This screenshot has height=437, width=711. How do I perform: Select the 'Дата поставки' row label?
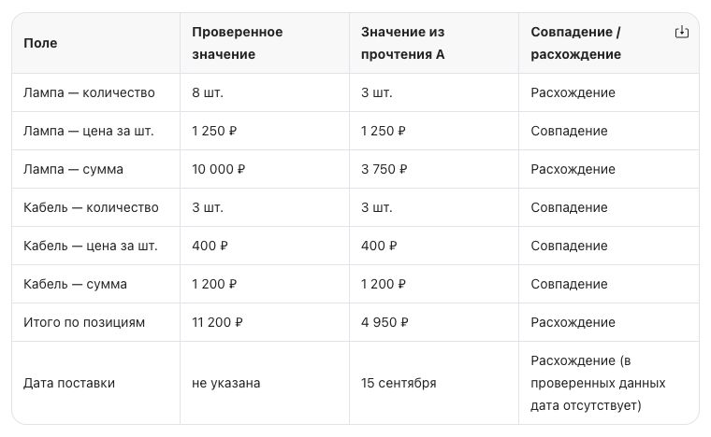point(69,383)
